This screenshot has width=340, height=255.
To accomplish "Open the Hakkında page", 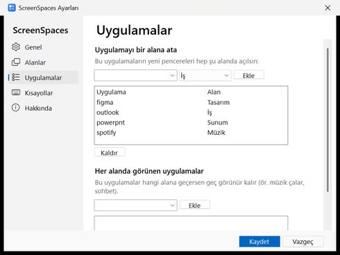I will click(x=44, y=108).
